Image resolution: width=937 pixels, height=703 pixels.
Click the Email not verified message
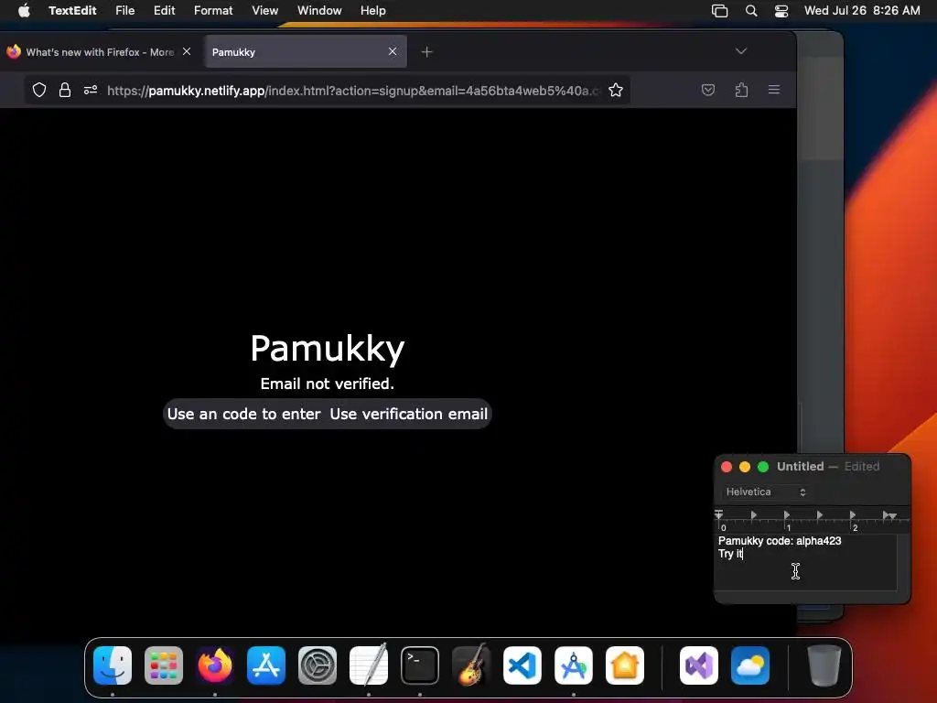point(328,384)
